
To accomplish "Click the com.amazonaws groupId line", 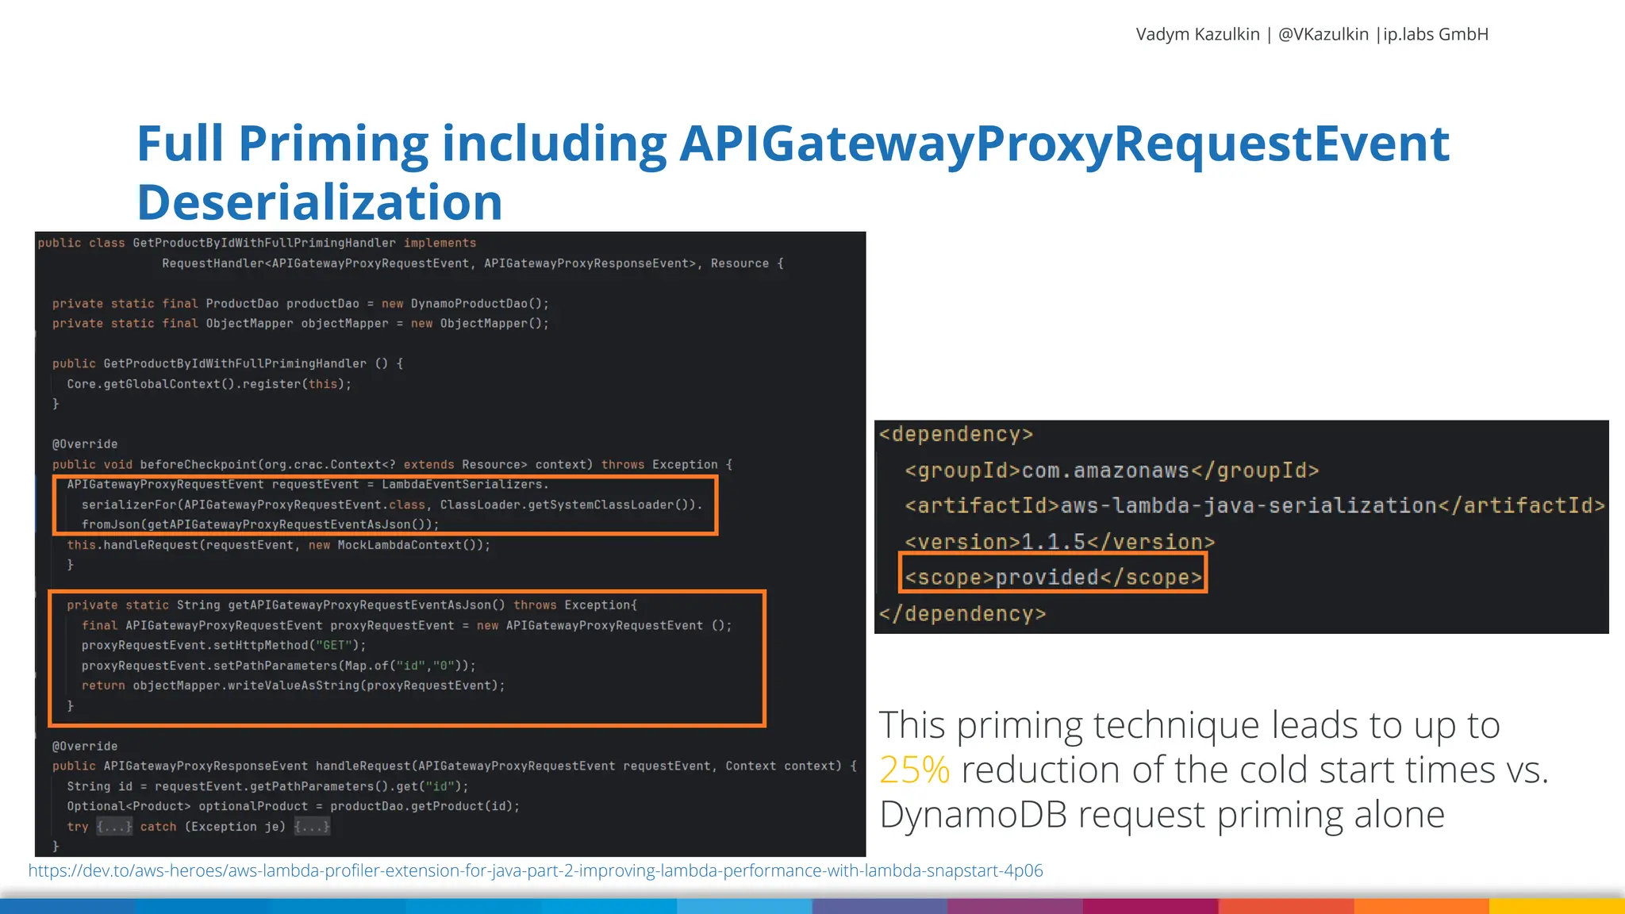I will 1111,470.
